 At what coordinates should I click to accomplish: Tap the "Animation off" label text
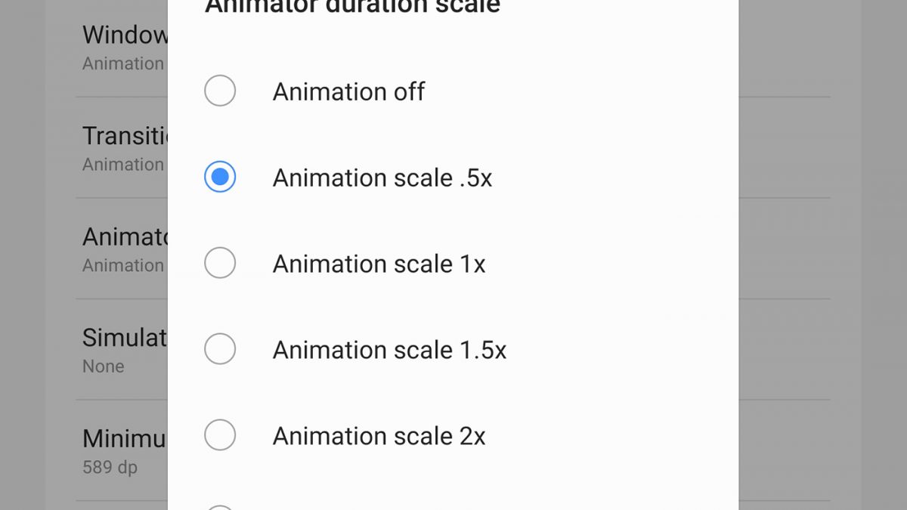coord(348,91)
